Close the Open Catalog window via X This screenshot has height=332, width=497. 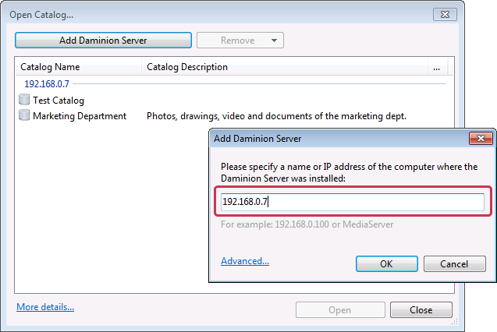(x=445, y=15)
